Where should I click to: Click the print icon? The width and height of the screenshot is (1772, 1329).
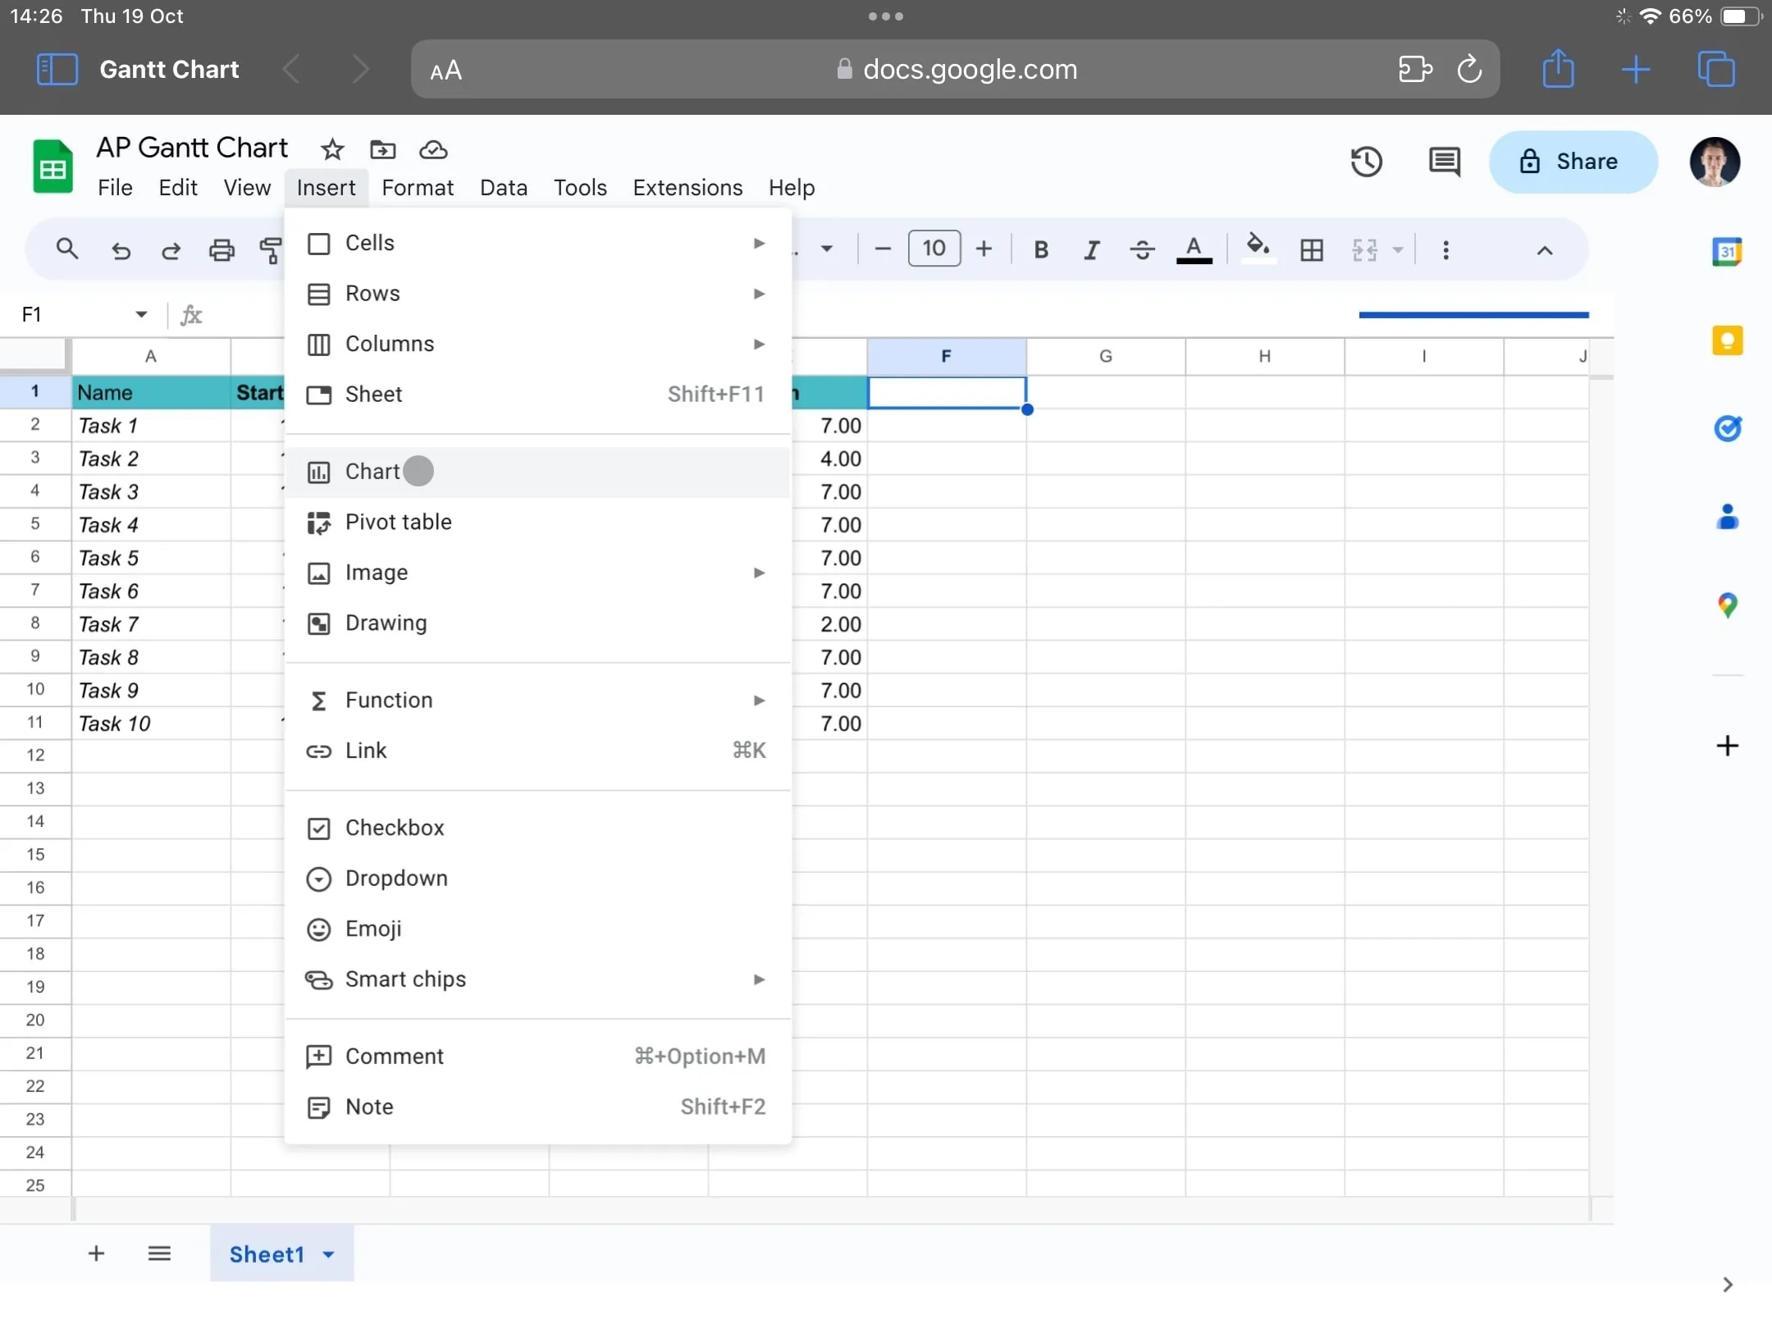(221, 250)
